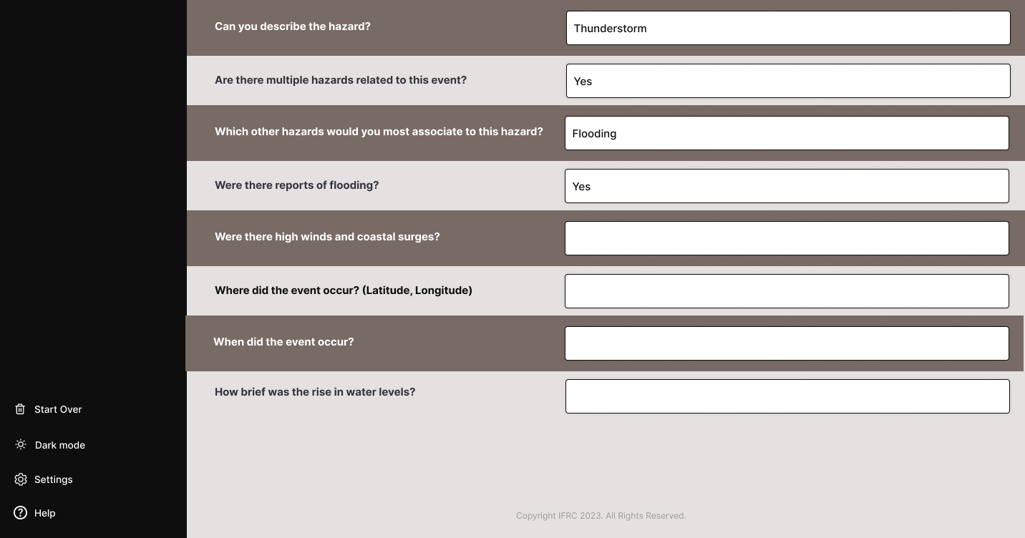Click the sun icon beside Dark mode
This screenshot has width=1025, height=538.
tap(20, 444)
